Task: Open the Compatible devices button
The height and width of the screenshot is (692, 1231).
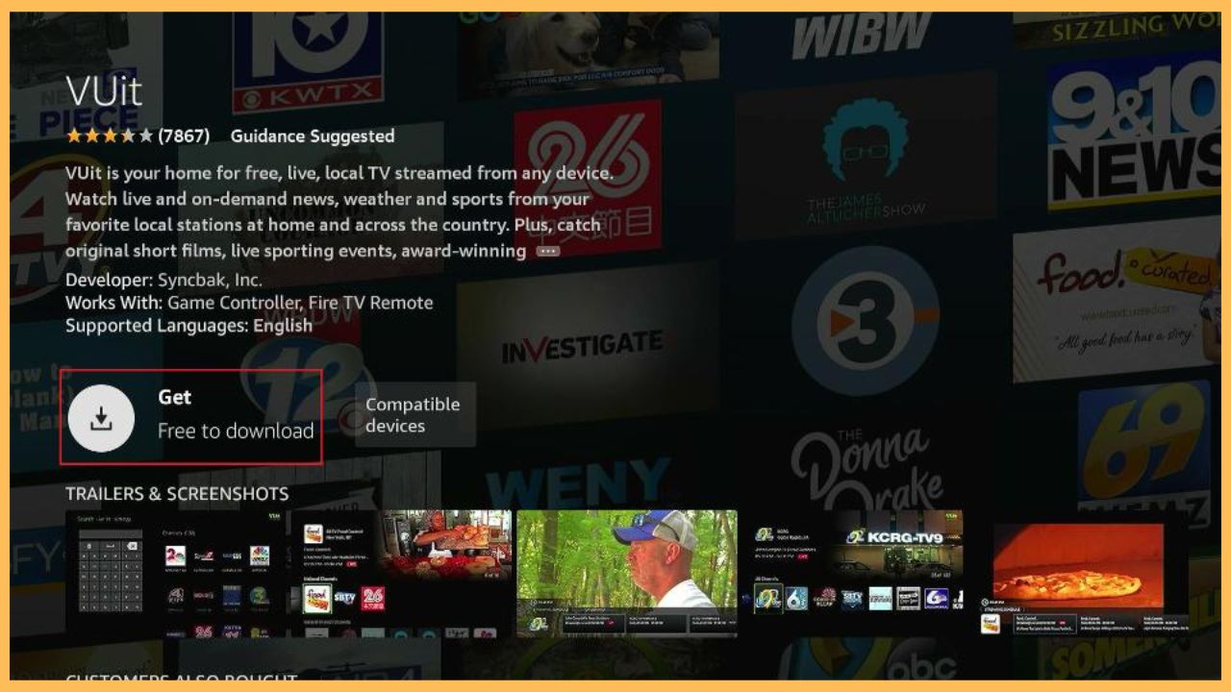Action: coord(414,415)
